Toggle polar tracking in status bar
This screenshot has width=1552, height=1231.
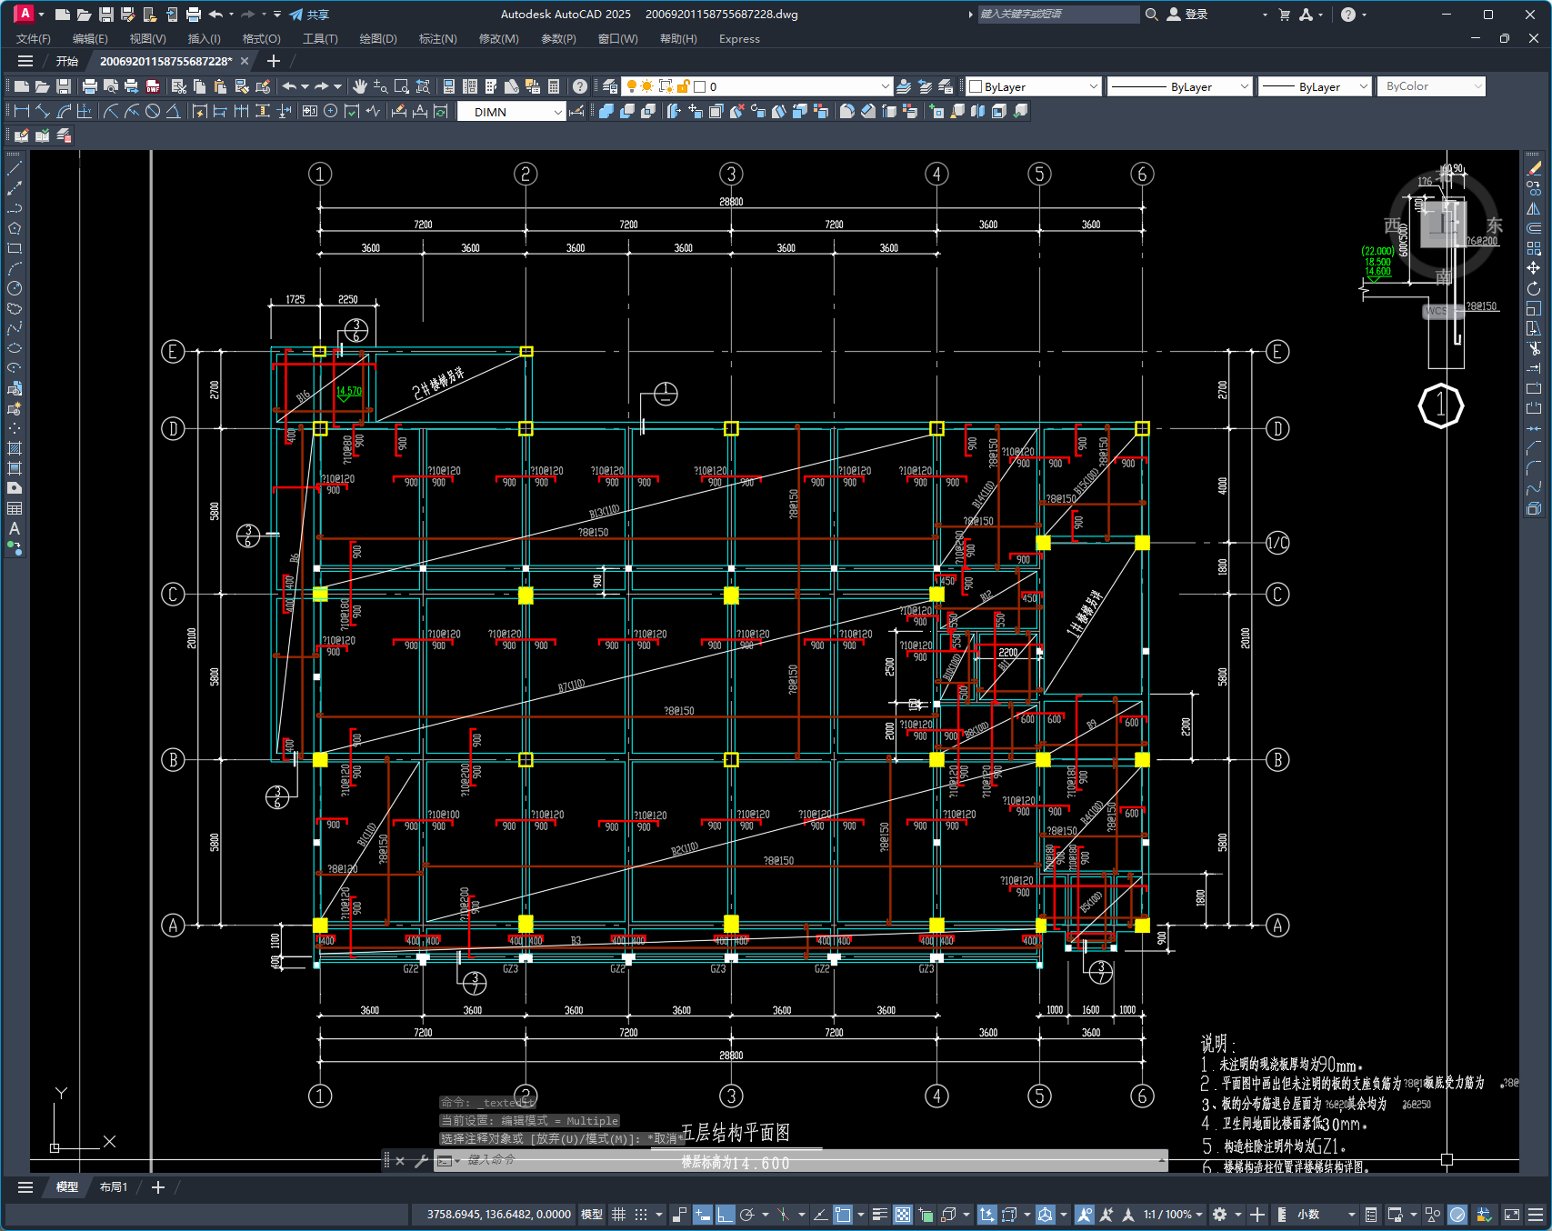point(747,1215)
